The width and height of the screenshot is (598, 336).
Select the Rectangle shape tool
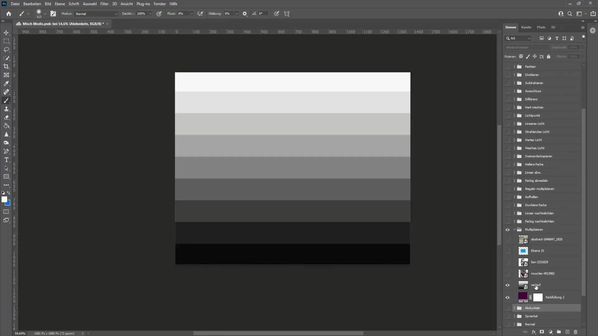pos(6,177)
